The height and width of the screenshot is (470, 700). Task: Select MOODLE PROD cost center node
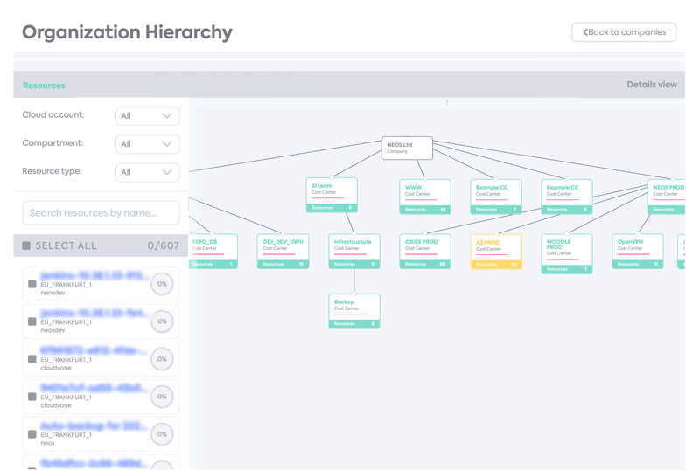567,253
